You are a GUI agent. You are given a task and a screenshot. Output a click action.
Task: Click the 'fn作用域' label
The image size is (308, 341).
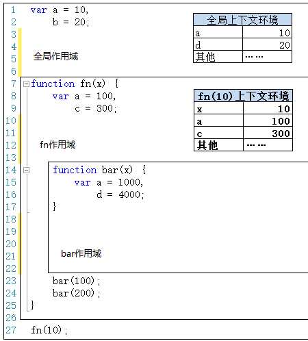(x=57, y=144)
